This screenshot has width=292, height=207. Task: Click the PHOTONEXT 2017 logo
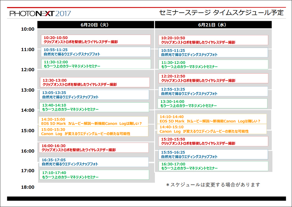click(x=40, y=13)
